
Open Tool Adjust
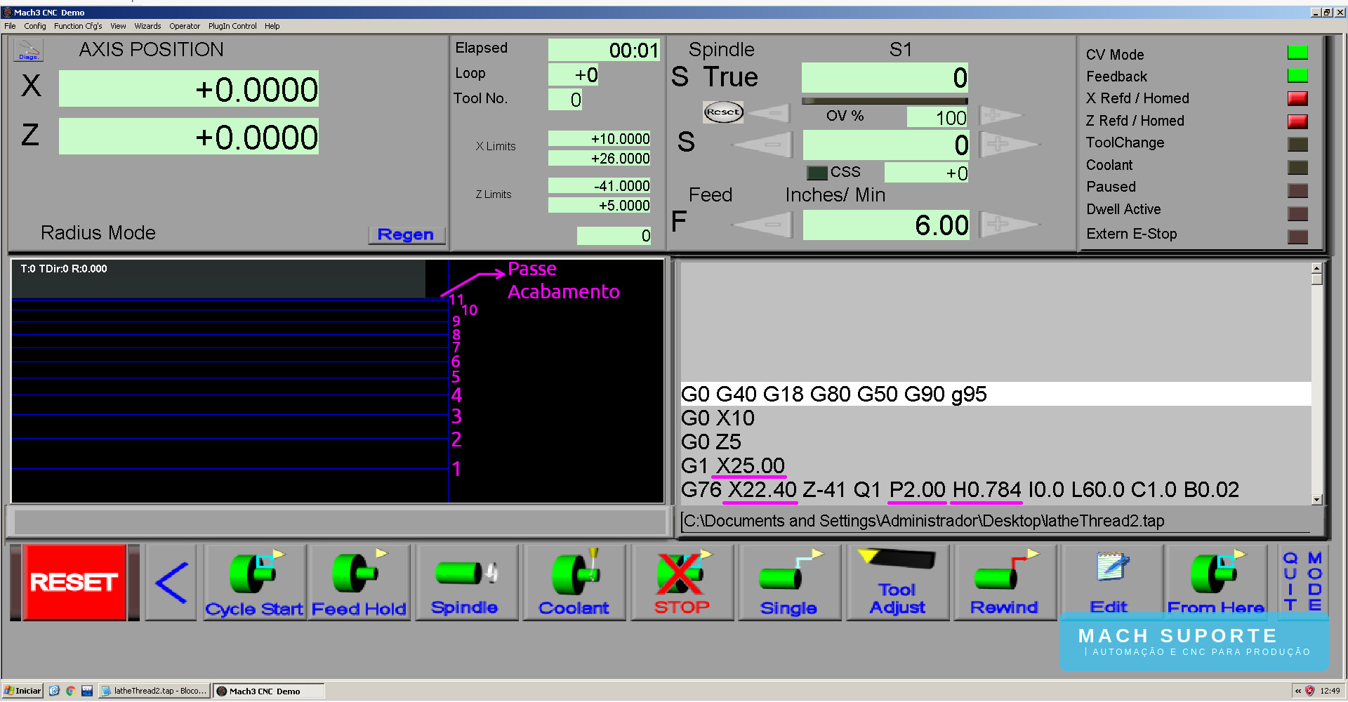coord(897,583)
